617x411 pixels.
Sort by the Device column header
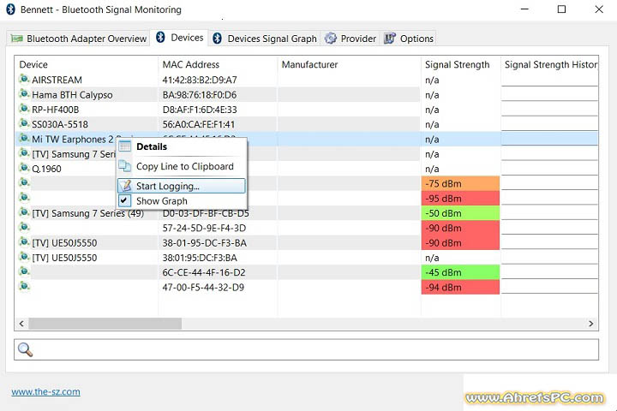coord(87,64)
